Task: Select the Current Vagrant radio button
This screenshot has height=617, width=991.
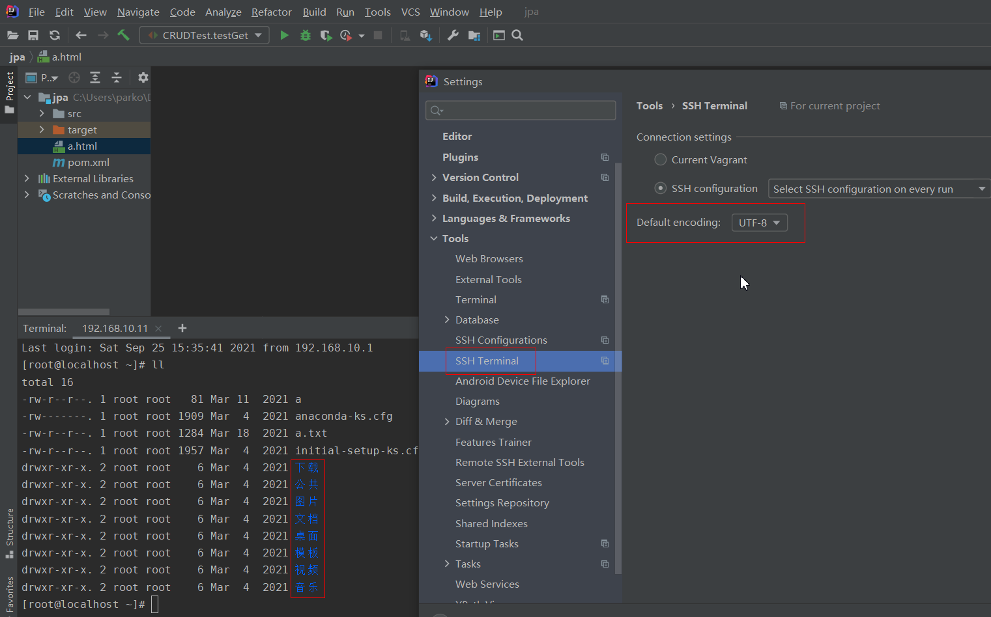Action: pyautogui.click(x=660, y=159)
